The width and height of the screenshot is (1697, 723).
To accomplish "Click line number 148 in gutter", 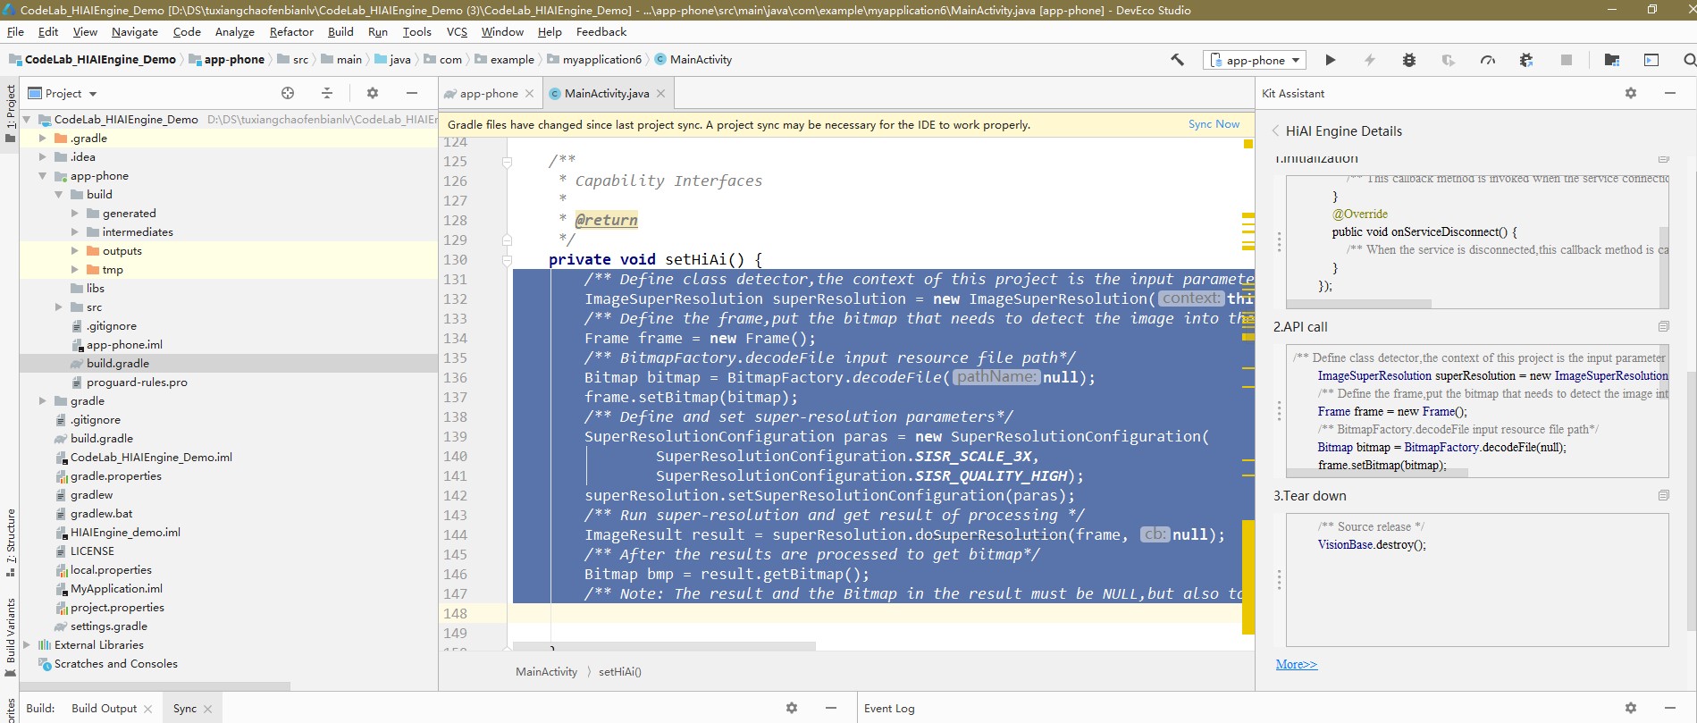I will pyautogui.click(x=455, y=614).
